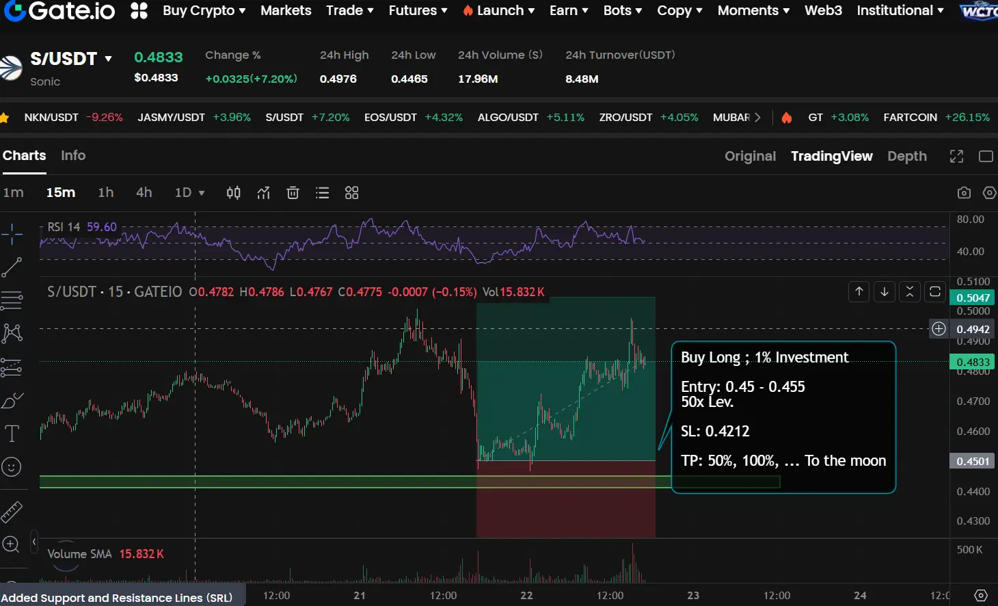Open the emoji icons tool
The width and height of the screenshot is (998, 606).
12,467
